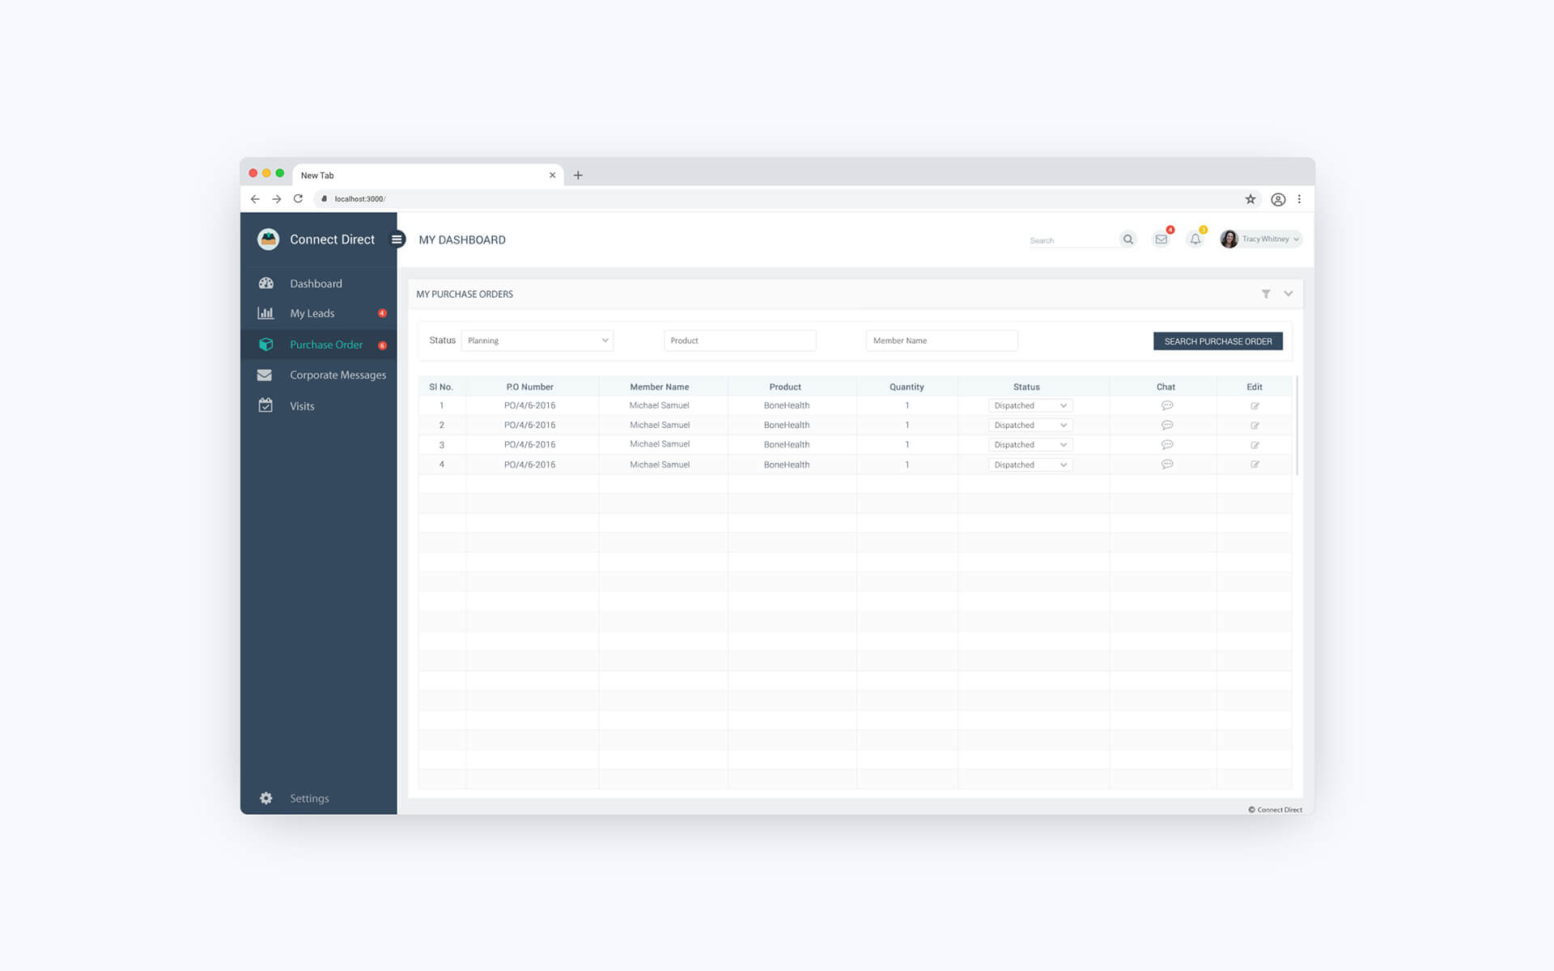Click the search magnifier icon in header
1554x971 pixels.
1127,240
